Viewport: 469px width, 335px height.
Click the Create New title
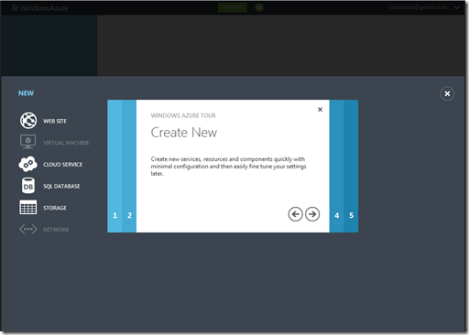(184, 133)
